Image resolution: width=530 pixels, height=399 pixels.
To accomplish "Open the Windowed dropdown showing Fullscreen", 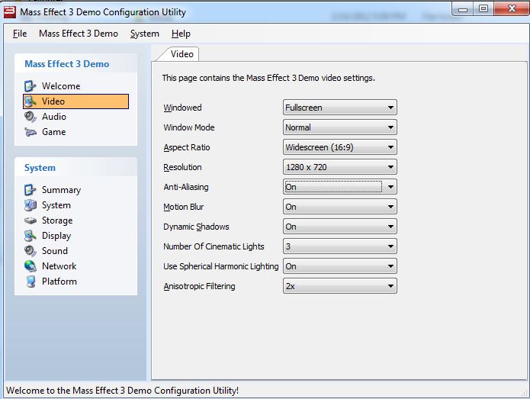I will (x=339, y=108).
